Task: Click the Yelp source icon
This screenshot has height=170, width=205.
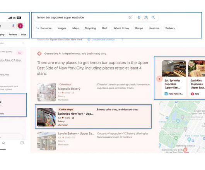Action: 192,94
